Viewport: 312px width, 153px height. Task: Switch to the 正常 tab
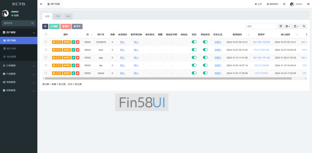(58, 16)
